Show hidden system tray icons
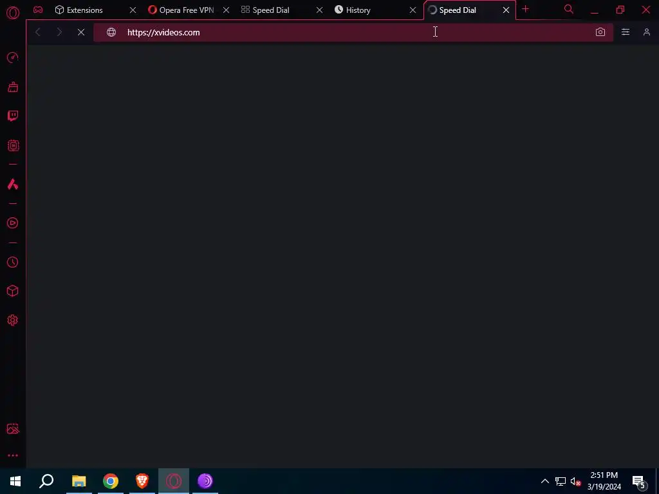This screenshot has height=494, width=659. [544, 481]
